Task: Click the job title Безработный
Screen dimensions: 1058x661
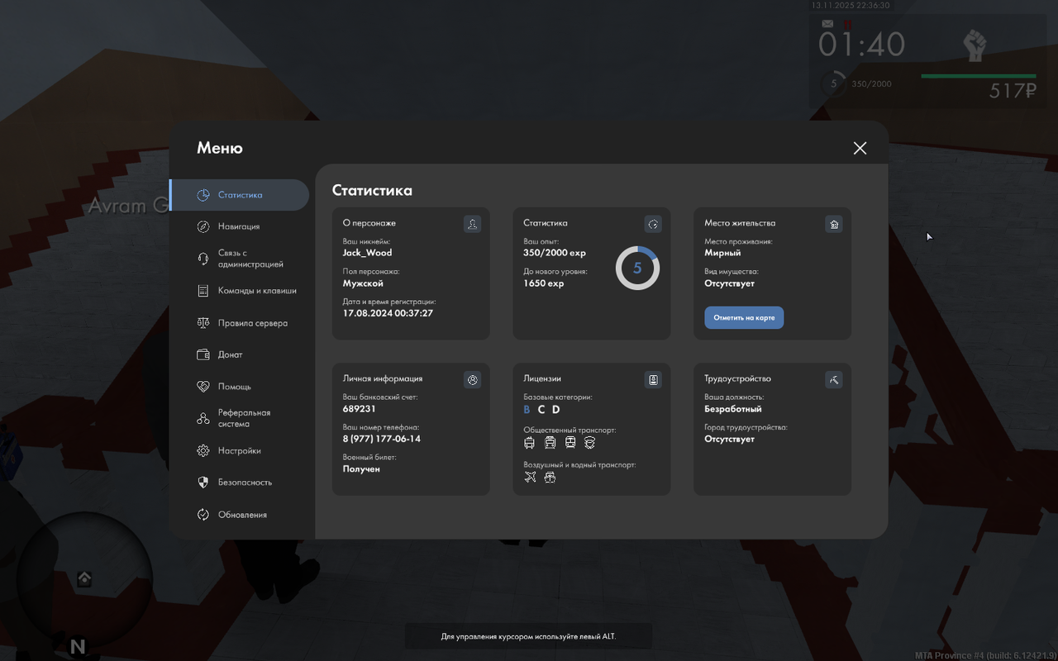Action: 733,409
